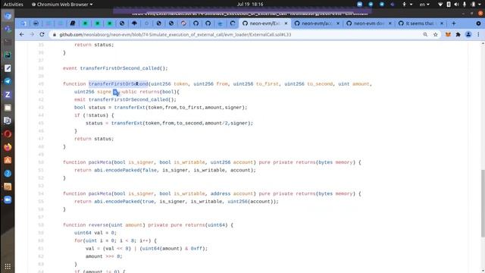Close the 'neon-evm/acc' tab
The height and width of the screenshot is (273, 485).
(x=338, y=24)
